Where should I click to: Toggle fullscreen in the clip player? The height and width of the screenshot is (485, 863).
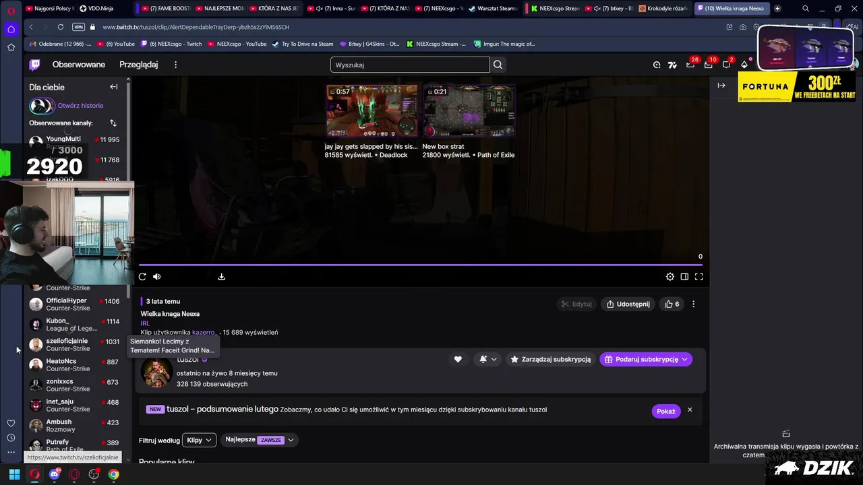coord(699,276)
